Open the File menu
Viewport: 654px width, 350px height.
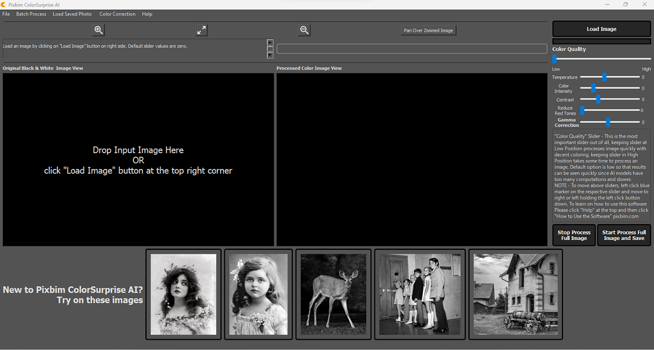click(6, 14)
